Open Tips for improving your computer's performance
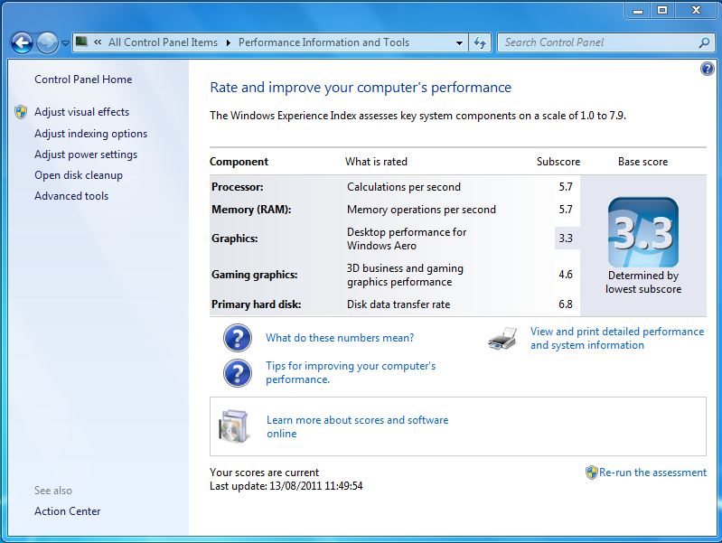The height and width of the screenshot is (543, 722). (351, 372)
